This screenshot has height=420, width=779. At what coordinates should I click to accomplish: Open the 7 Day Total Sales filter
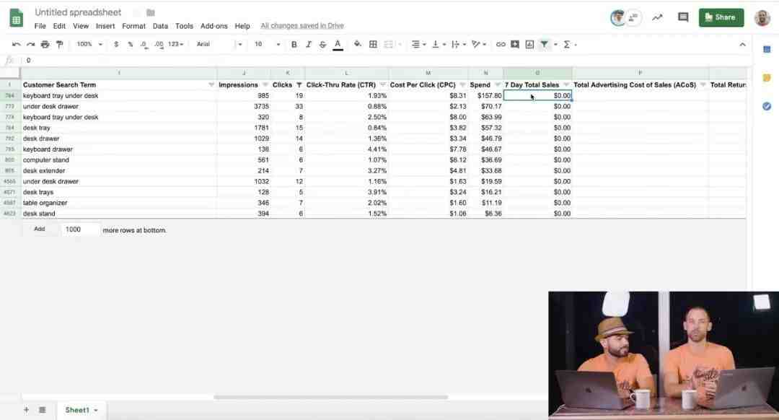[x=566, y=85]
